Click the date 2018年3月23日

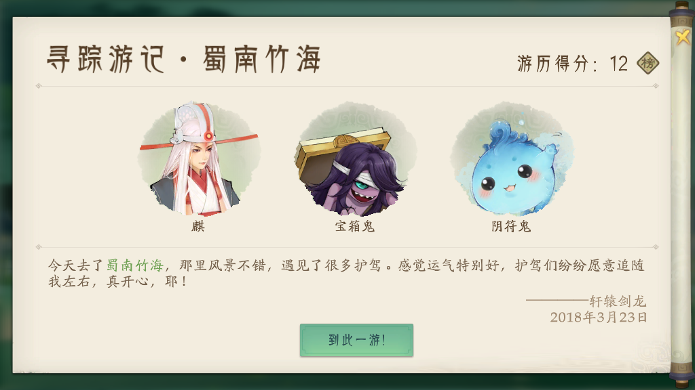pyautogui.click(x=599, y=317)
